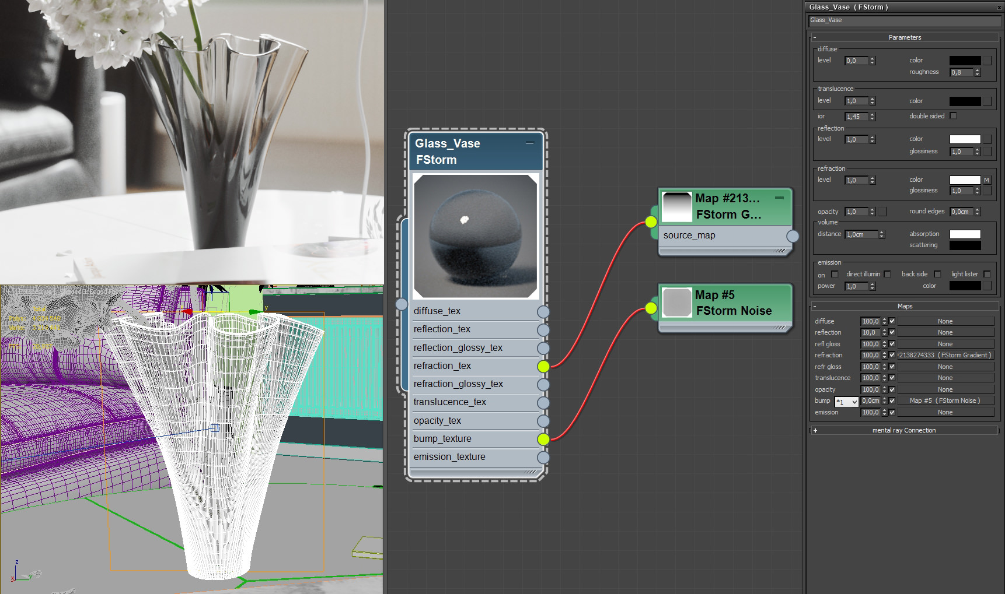Collapse the Parameters rollout
Image resolution: width=1005 pixels, height=594 pixels.
tap(904, 37)
